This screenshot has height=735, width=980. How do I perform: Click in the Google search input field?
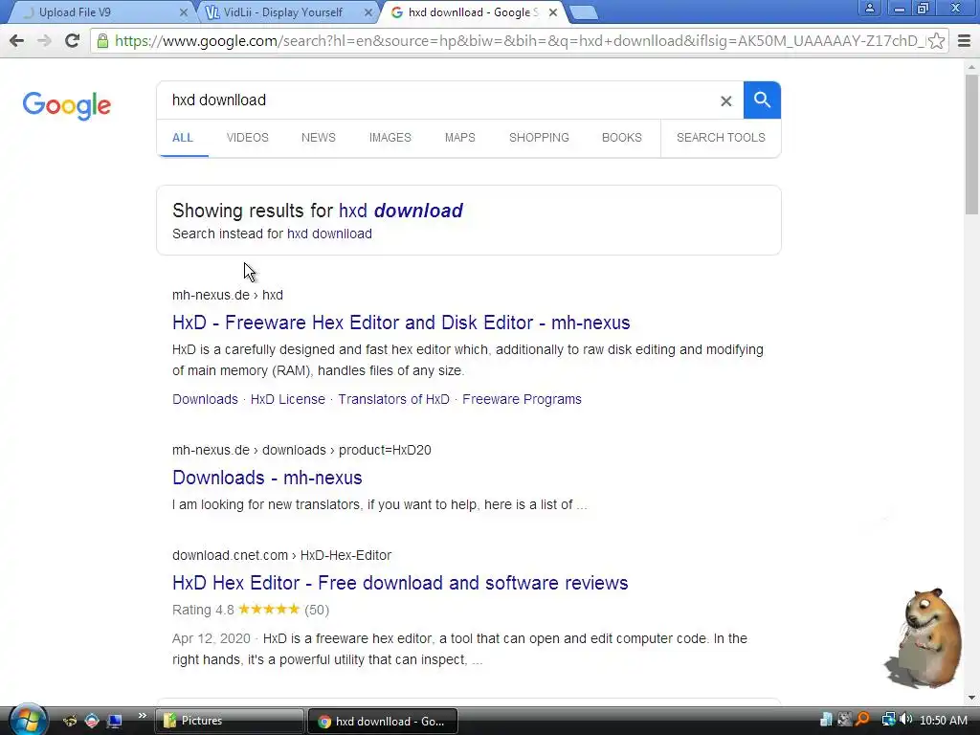437,100
